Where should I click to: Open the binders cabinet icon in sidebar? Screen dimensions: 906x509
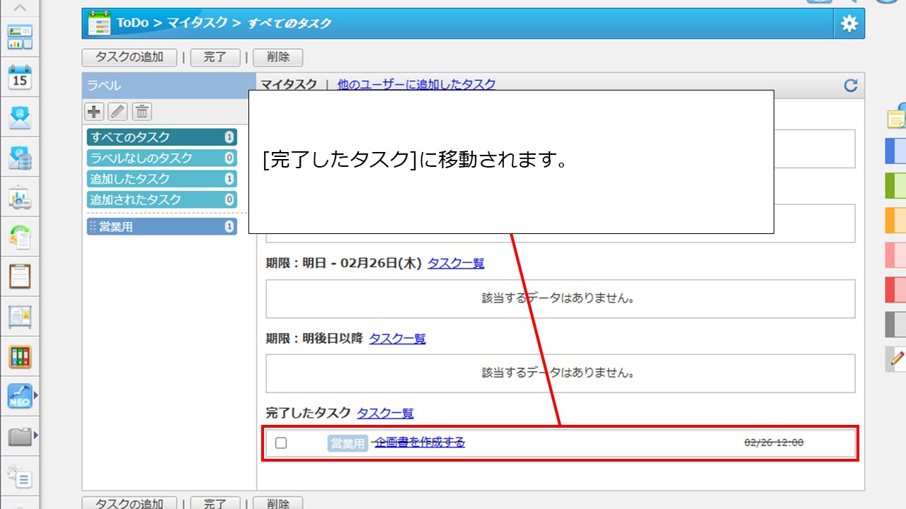point(20,356)
